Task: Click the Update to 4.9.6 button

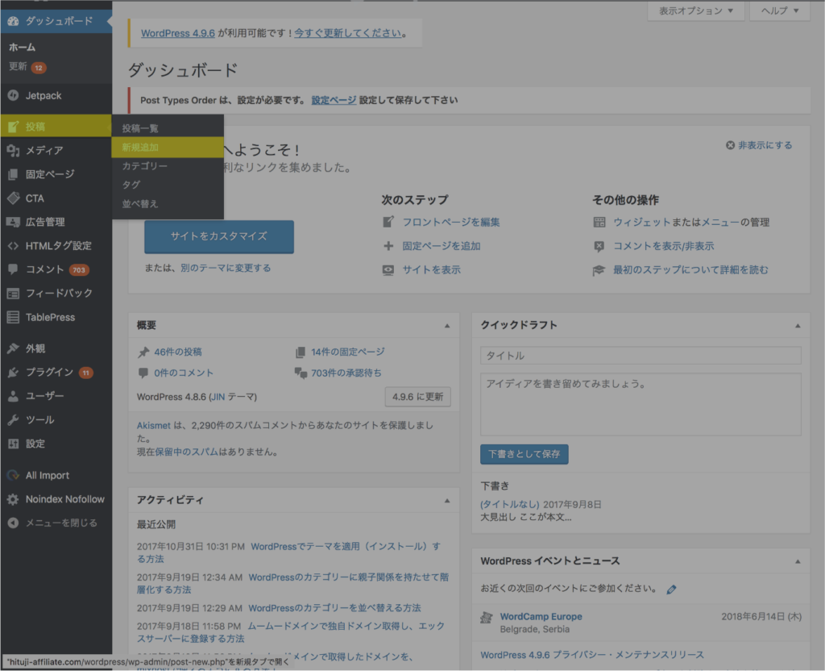Action: [x=418, y=397]
